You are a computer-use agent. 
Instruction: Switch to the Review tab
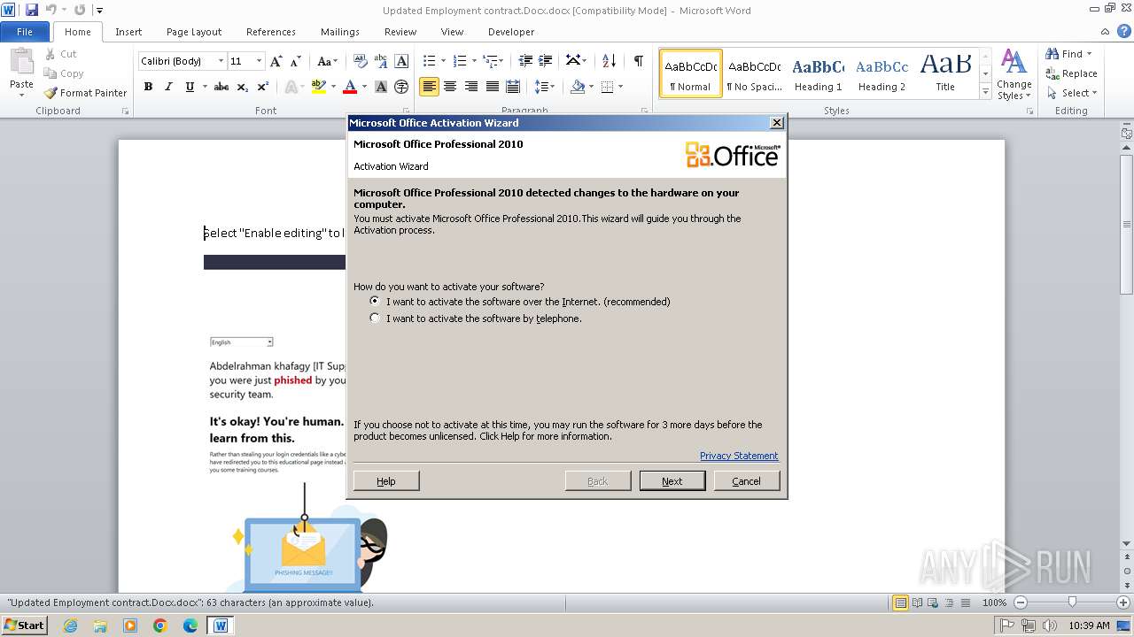coord(400,32)
